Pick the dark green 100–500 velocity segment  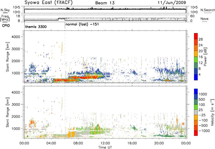point(196,102)
